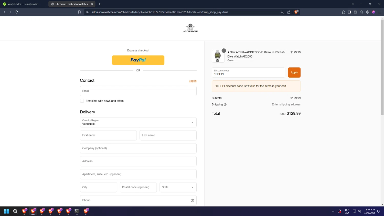Image resolution: width=384 pixels, height=216 pixels.
Task: Click the page vertical scrollbar
Action: click(x=382, y=67)
